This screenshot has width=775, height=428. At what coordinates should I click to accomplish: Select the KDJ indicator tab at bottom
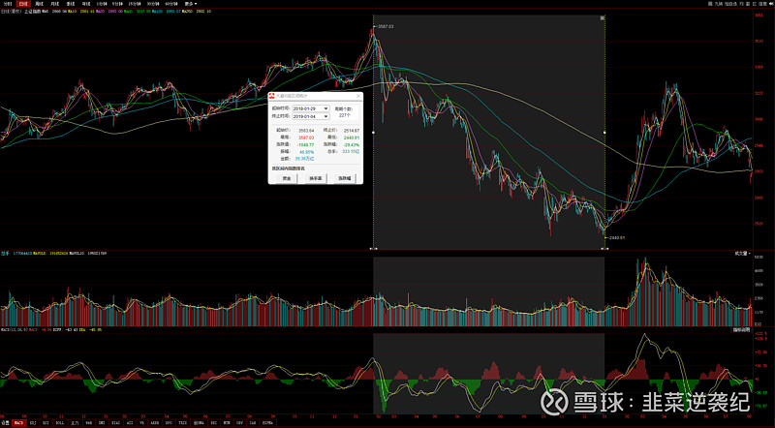tap(32, 424)
